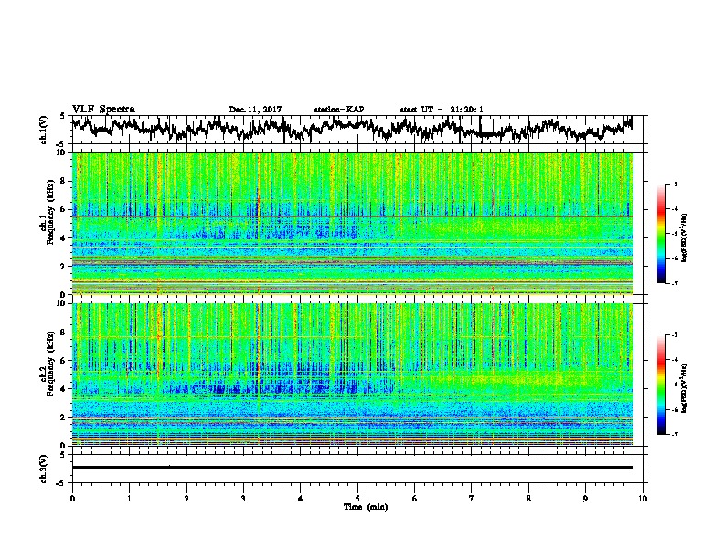Click the "-7" label on ch.2 colorbar
The image size is (724, 559).
pyautogui.click(x=674, y=434)
